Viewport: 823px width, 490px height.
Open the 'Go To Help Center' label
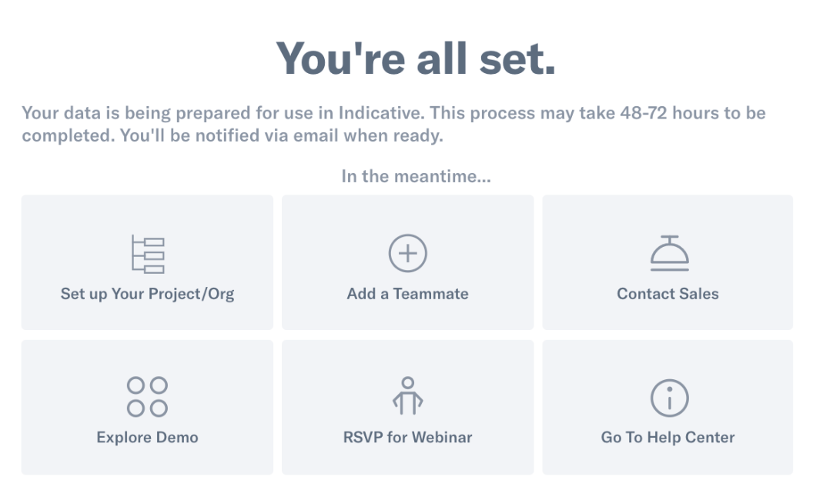(667, 438)
